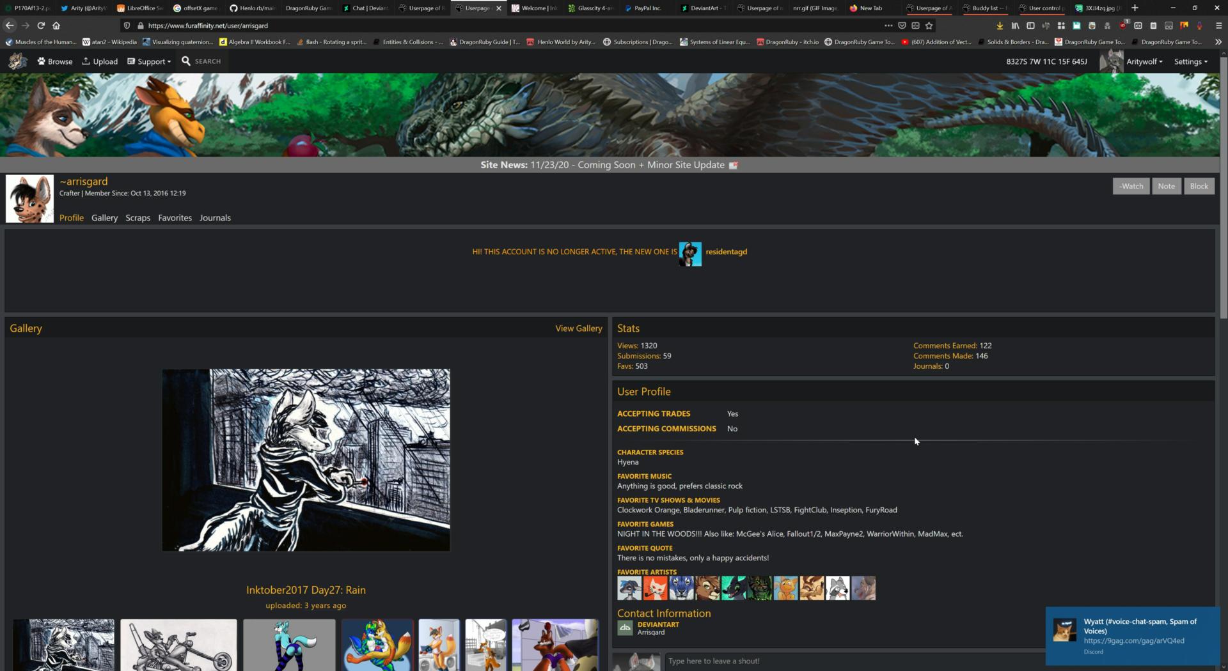Viewport: 1228px width, 671px height.
Task: Open the Gallery section heading
Action: [x=26, y=328]
